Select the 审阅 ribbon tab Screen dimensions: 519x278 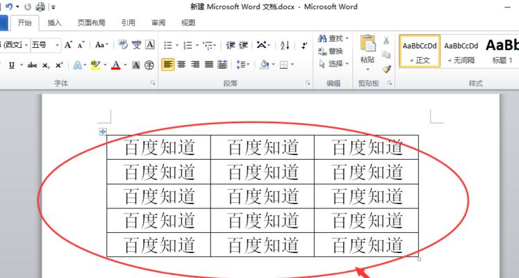point(158,23)
